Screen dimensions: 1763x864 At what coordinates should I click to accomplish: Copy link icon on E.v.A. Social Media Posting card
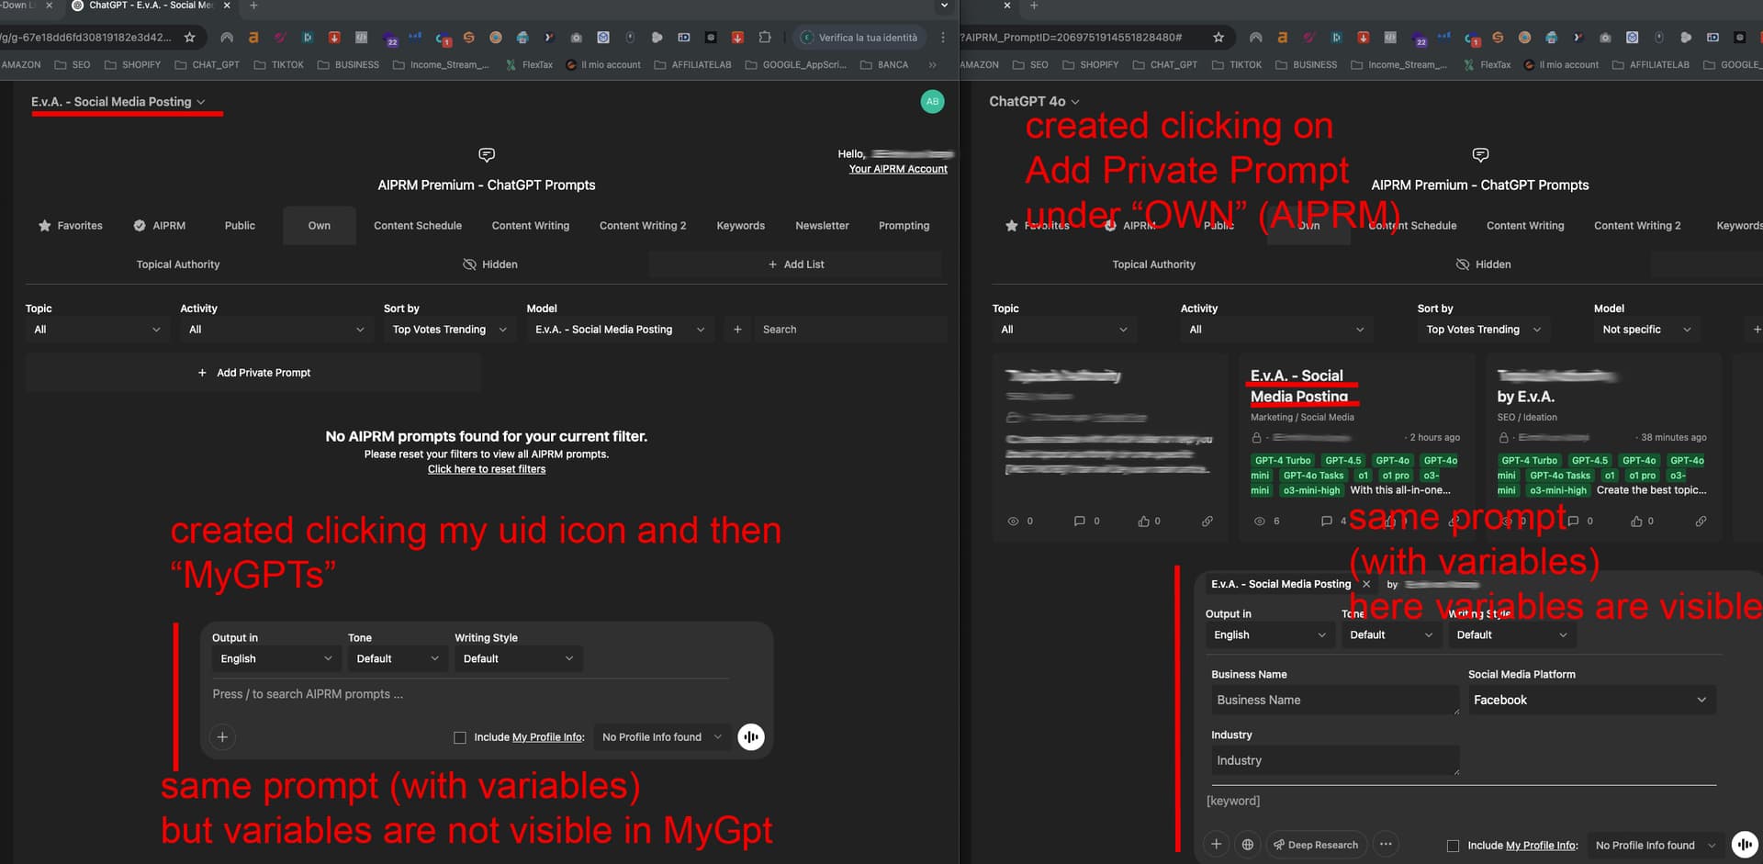coord(1454,522)
